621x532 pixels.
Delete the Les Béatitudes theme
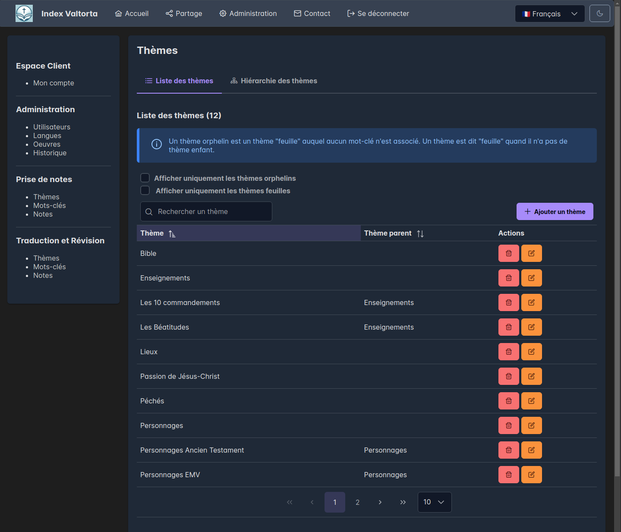(508, 327)
